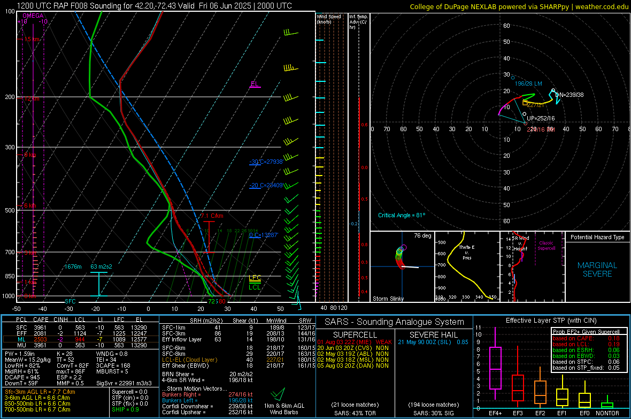Click the "based on CAPE: 0.18" probability line
631x419 pixels.
click(586, 338)
